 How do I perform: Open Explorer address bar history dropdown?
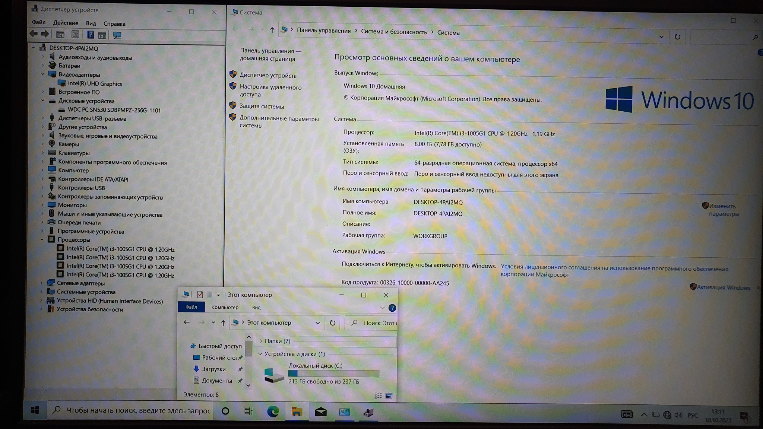click(x=317, y=323)
